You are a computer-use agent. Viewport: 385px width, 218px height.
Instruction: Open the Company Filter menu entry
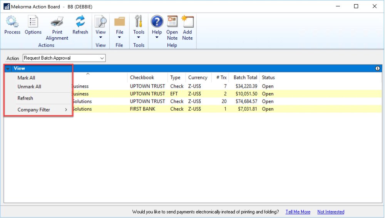(33, 110)
